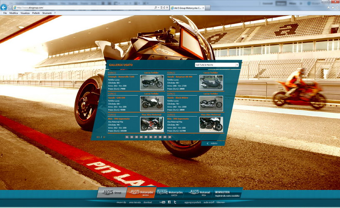The width and height of the screenshot is (340, 208).
Task: Select the Alo'S Motorrad Pisa footer tab
Action: click(x=199, y=192)
